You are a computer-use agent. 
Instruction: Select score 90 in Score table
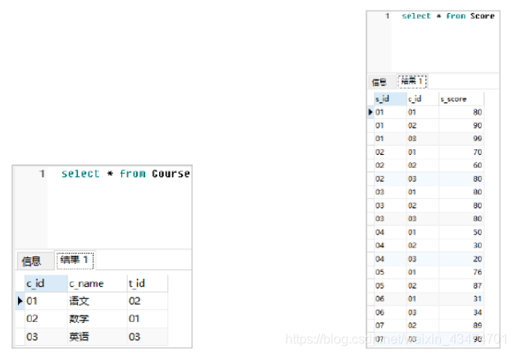pyautogui.click(x=462, y=125)
